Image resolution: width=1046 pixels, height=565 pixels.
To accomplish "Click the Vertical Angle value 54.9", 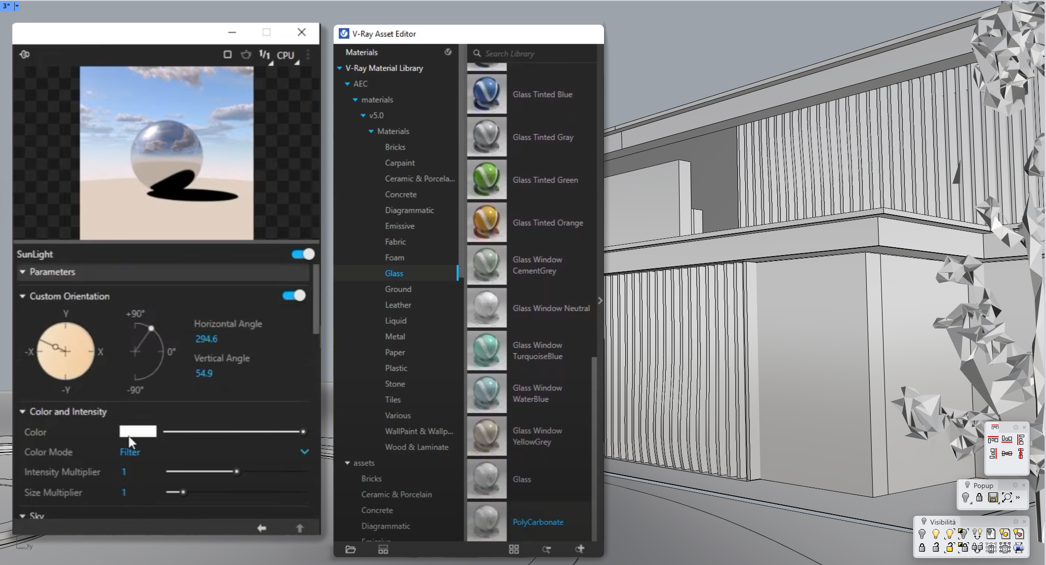I will (203, 373).
